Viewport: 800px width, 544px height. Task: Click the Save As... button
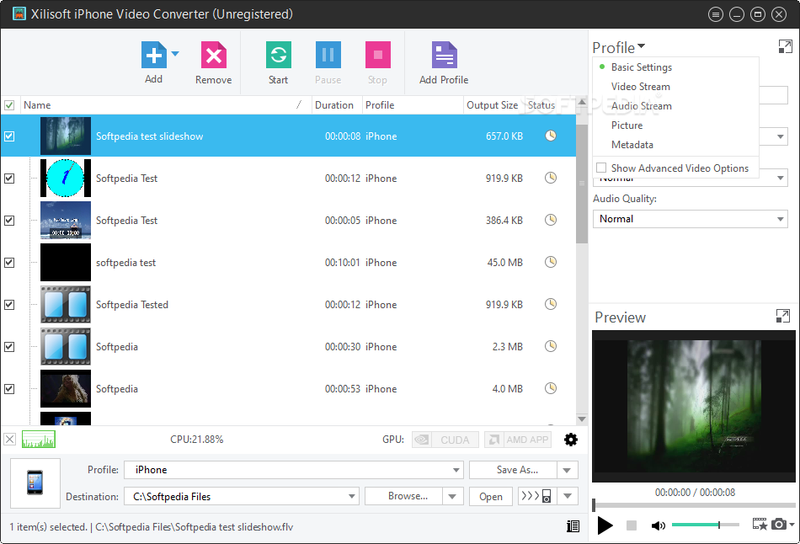point(513,470)
